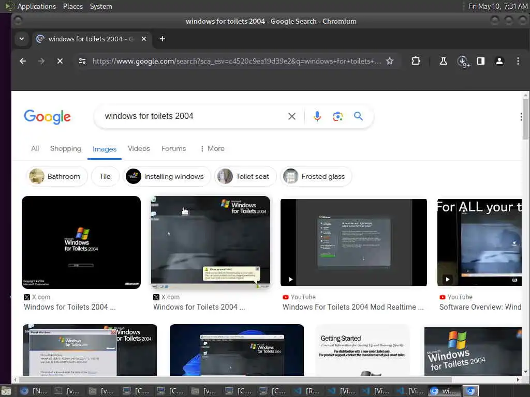The width and height of the screenshot is (530, 397).
Task: Filter images by Toilet seat chip
Action: pyautogui.click(x=245, y=176)
